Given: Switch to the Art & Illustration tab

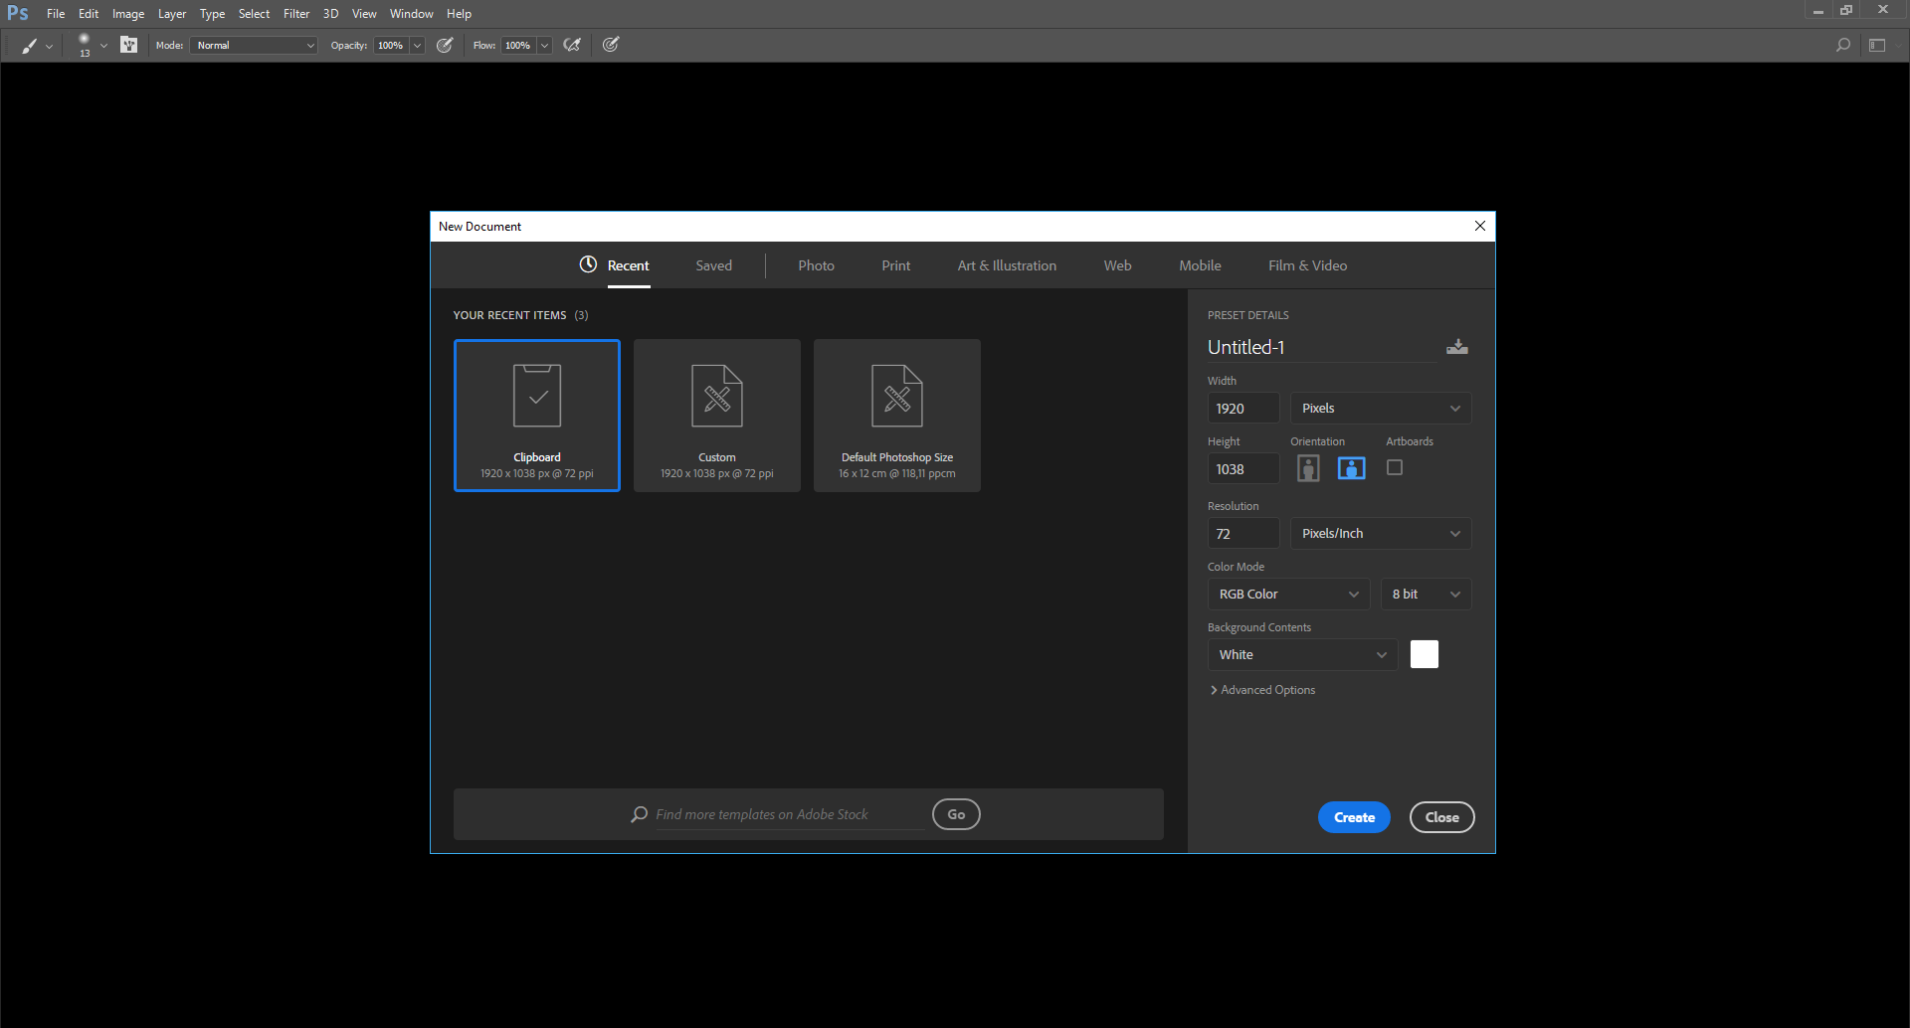Looking at the screenshot, I should [1007, 265].
